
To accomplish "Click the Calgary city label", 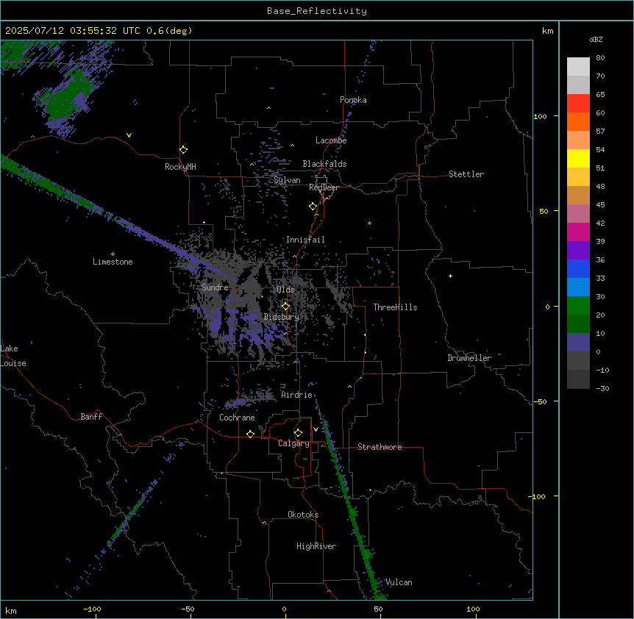I will pos(293,443).
